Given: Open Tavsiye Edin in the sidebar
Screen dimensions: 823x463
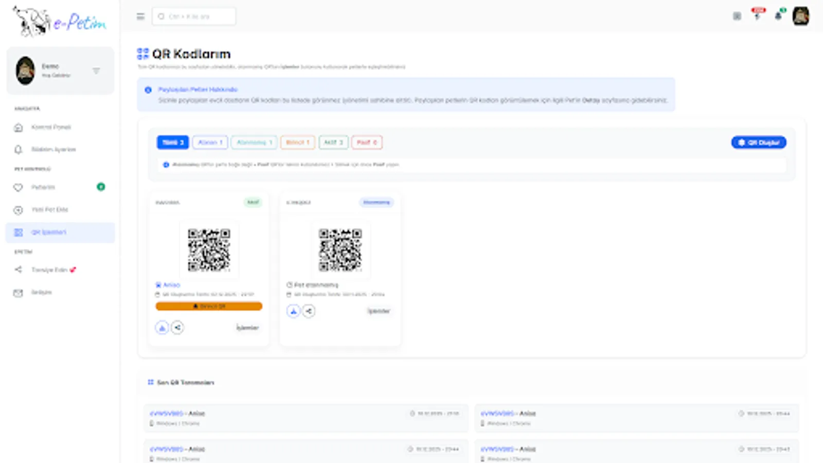Looking at the screenshot, I should (x=60, y=270).
